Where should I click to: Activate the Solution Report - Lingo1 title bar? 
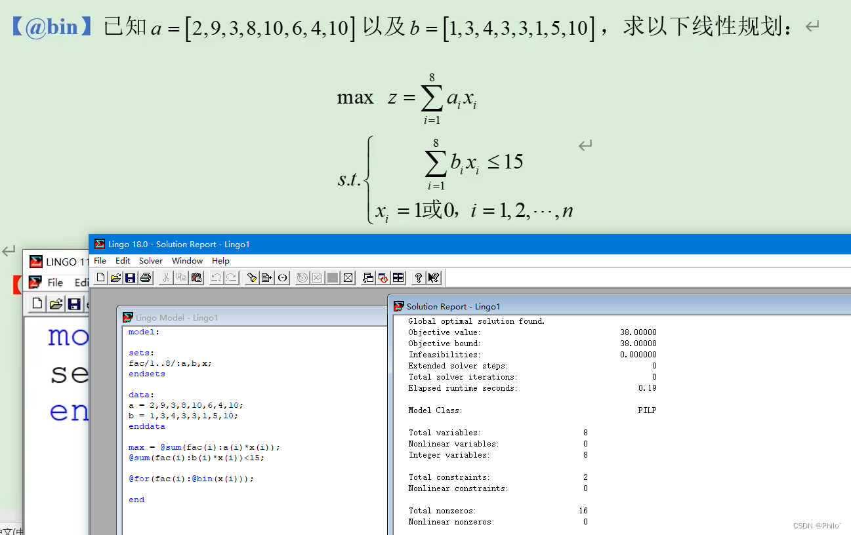(621, 306)
